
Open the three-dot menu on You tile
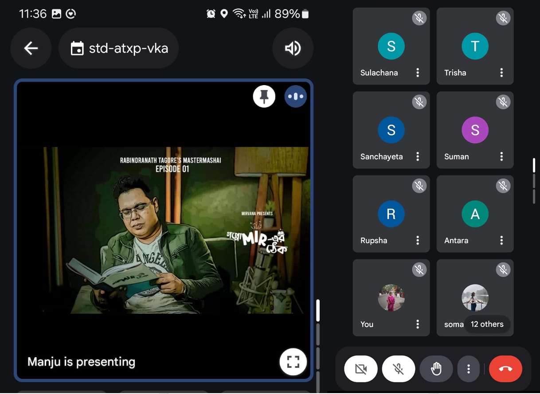[x=418, y=324]
